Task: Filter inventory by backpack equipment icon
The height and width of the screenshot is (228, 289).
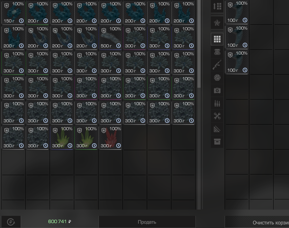Action: [x=217, y=52]
